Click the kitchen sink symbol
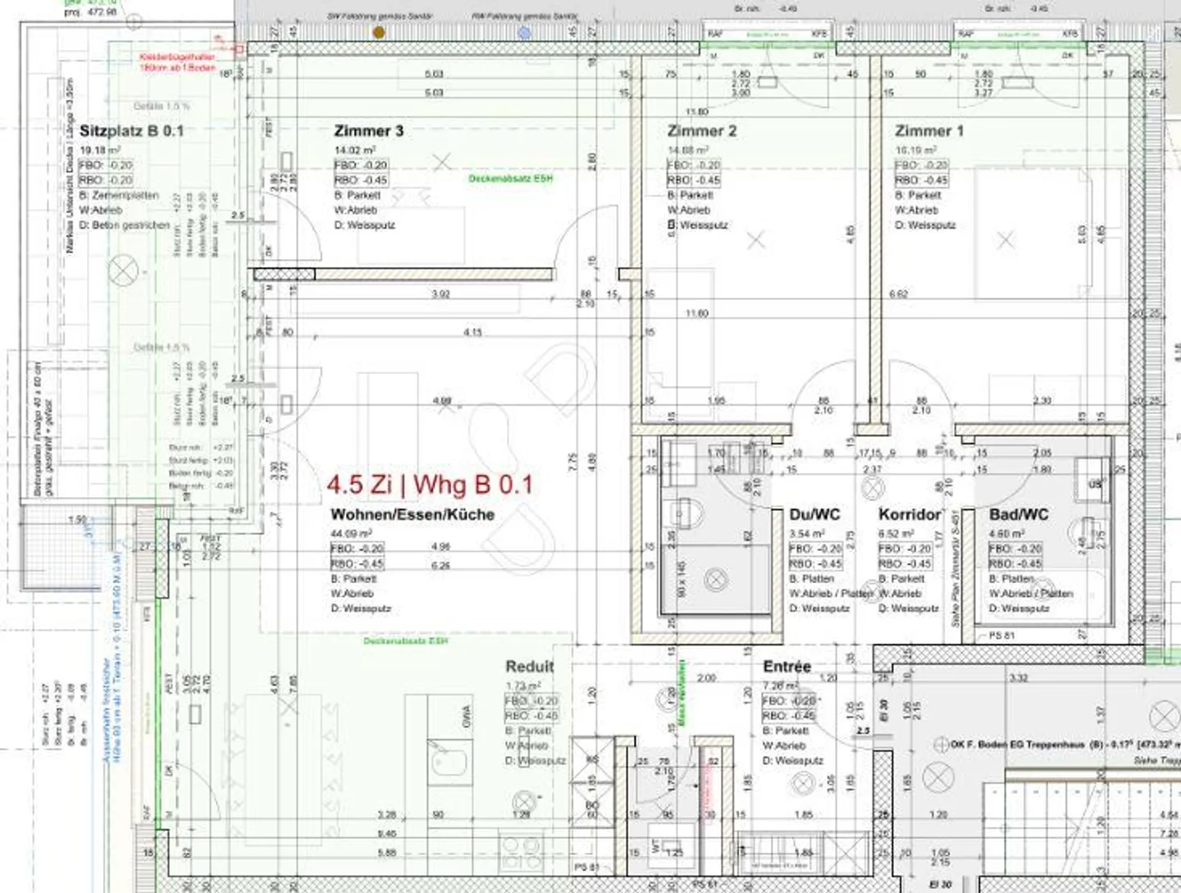This screenshot has height=893, width=1181. 449,762
